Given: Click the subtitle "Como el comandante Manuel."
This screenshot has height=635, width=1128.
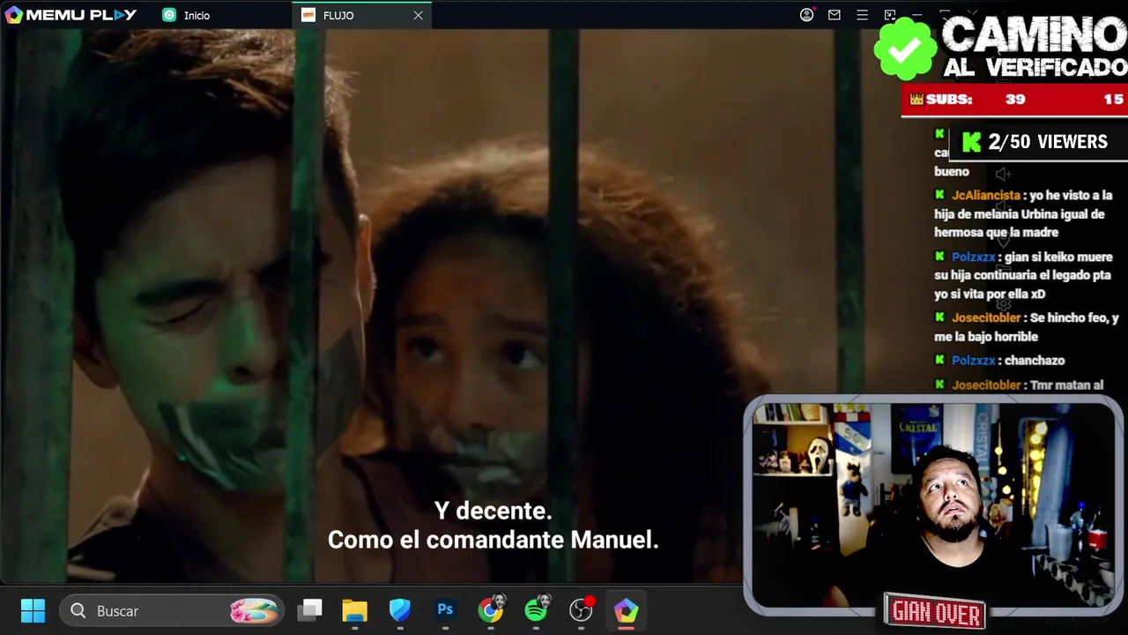Looking at the screenshot, I should click(x=493, y=540).
